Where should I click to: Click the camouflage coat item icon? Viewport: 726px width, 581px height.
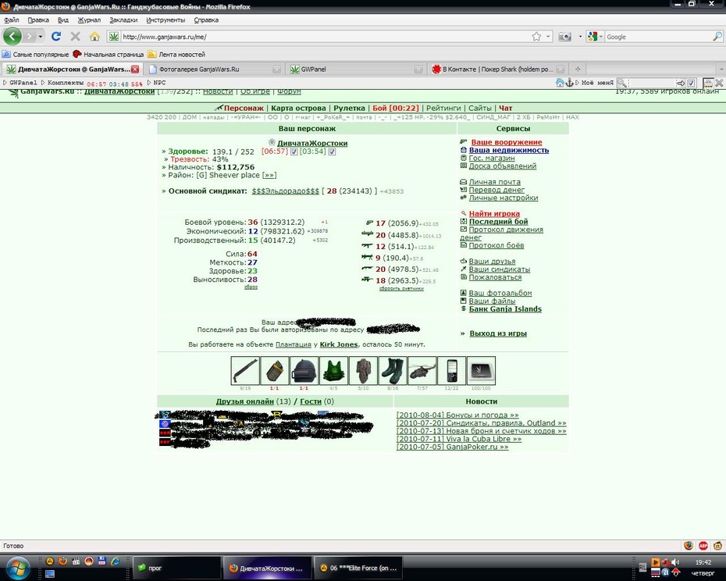tap(363, 371)
